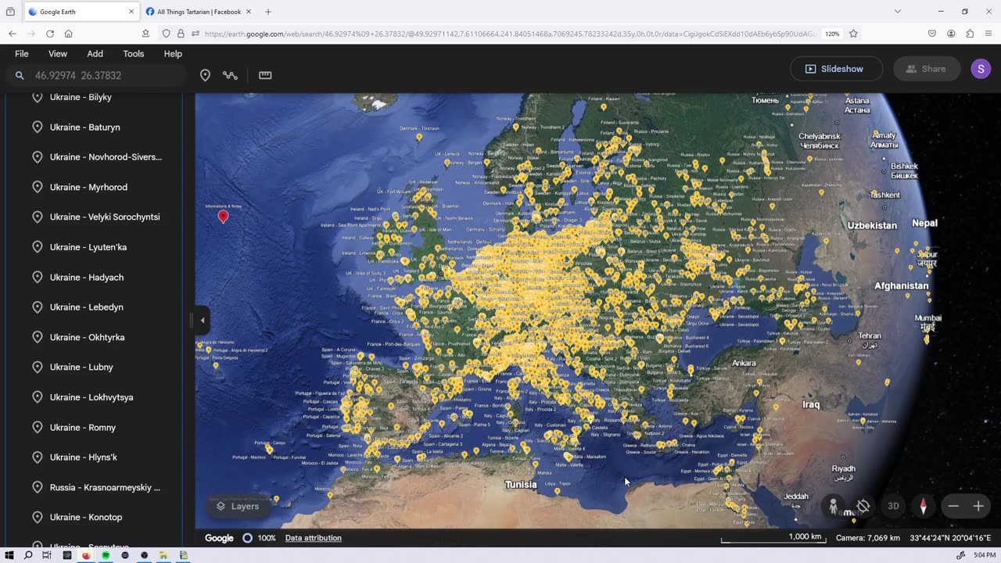1001x563 pixels.
Task: Click the browser URL address bar
Action: 508,34
